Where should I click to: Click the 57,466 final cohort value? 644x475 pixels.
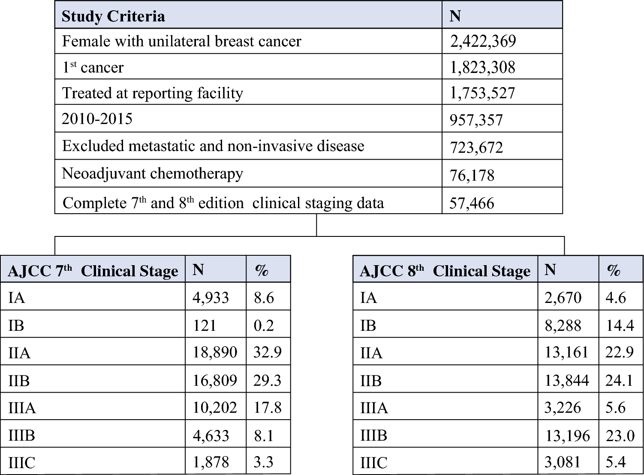click(x=472, y=203)
